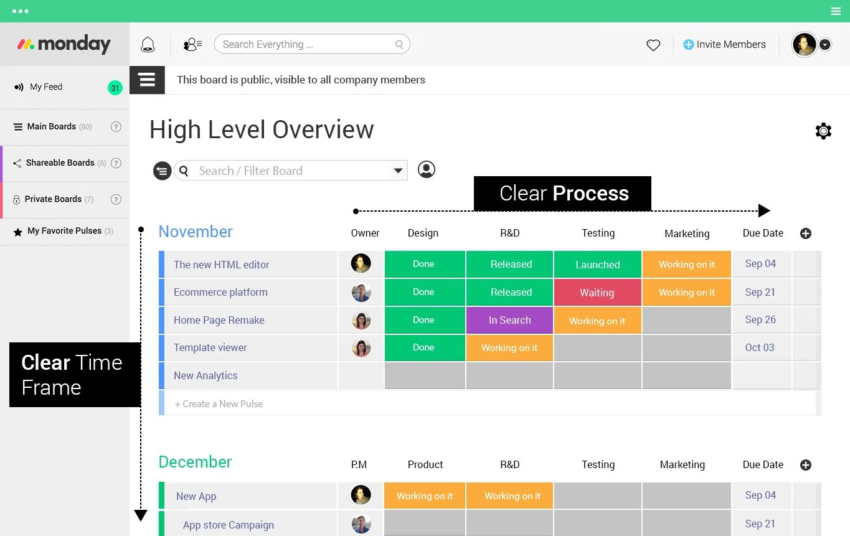This screenshot has width=850, height=536.
Task: Click the red Waiting status cell
Action: click(x=597, y=293)
